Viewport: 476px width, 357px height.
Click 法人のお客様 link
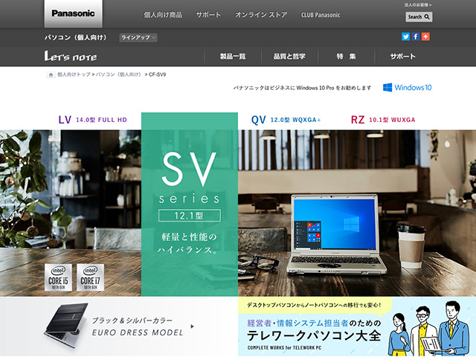418,5
